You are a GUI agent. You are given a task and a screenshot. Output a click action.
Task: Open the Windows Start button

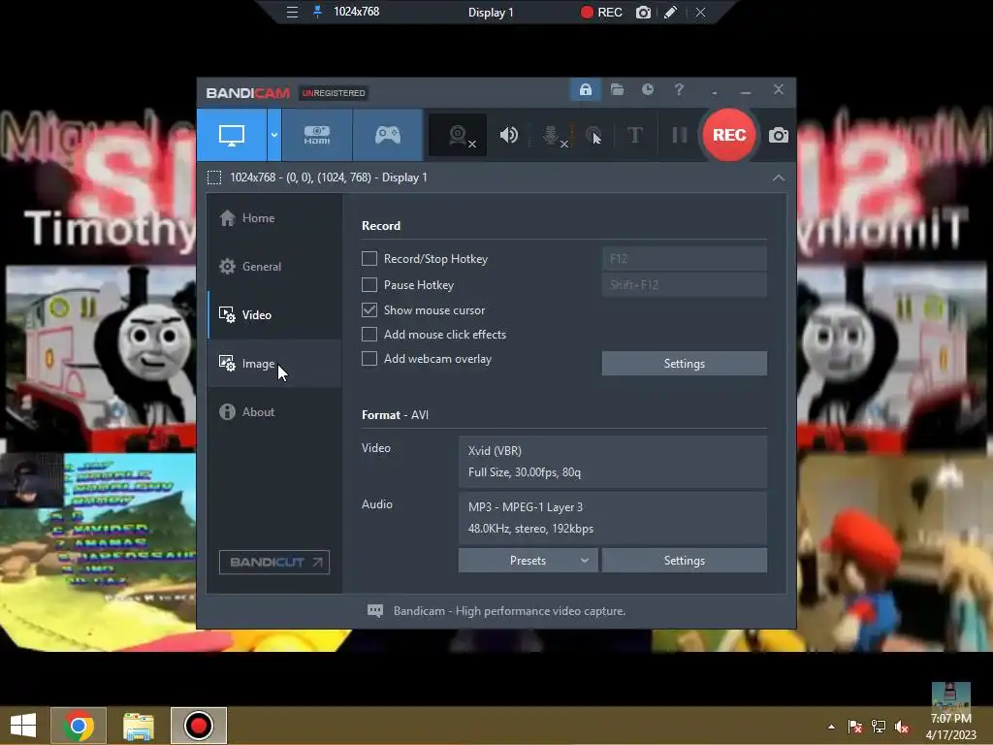coord(23,726)
